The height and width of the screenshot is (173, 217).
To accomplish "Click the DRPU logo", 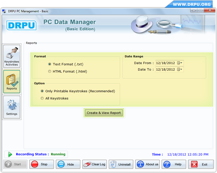I will point(21,25).
